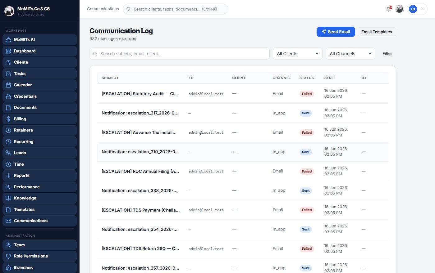Viewport: 435px width, 273px height.
Task: Click the Reports bar chart icon
Action: (8, 176)
